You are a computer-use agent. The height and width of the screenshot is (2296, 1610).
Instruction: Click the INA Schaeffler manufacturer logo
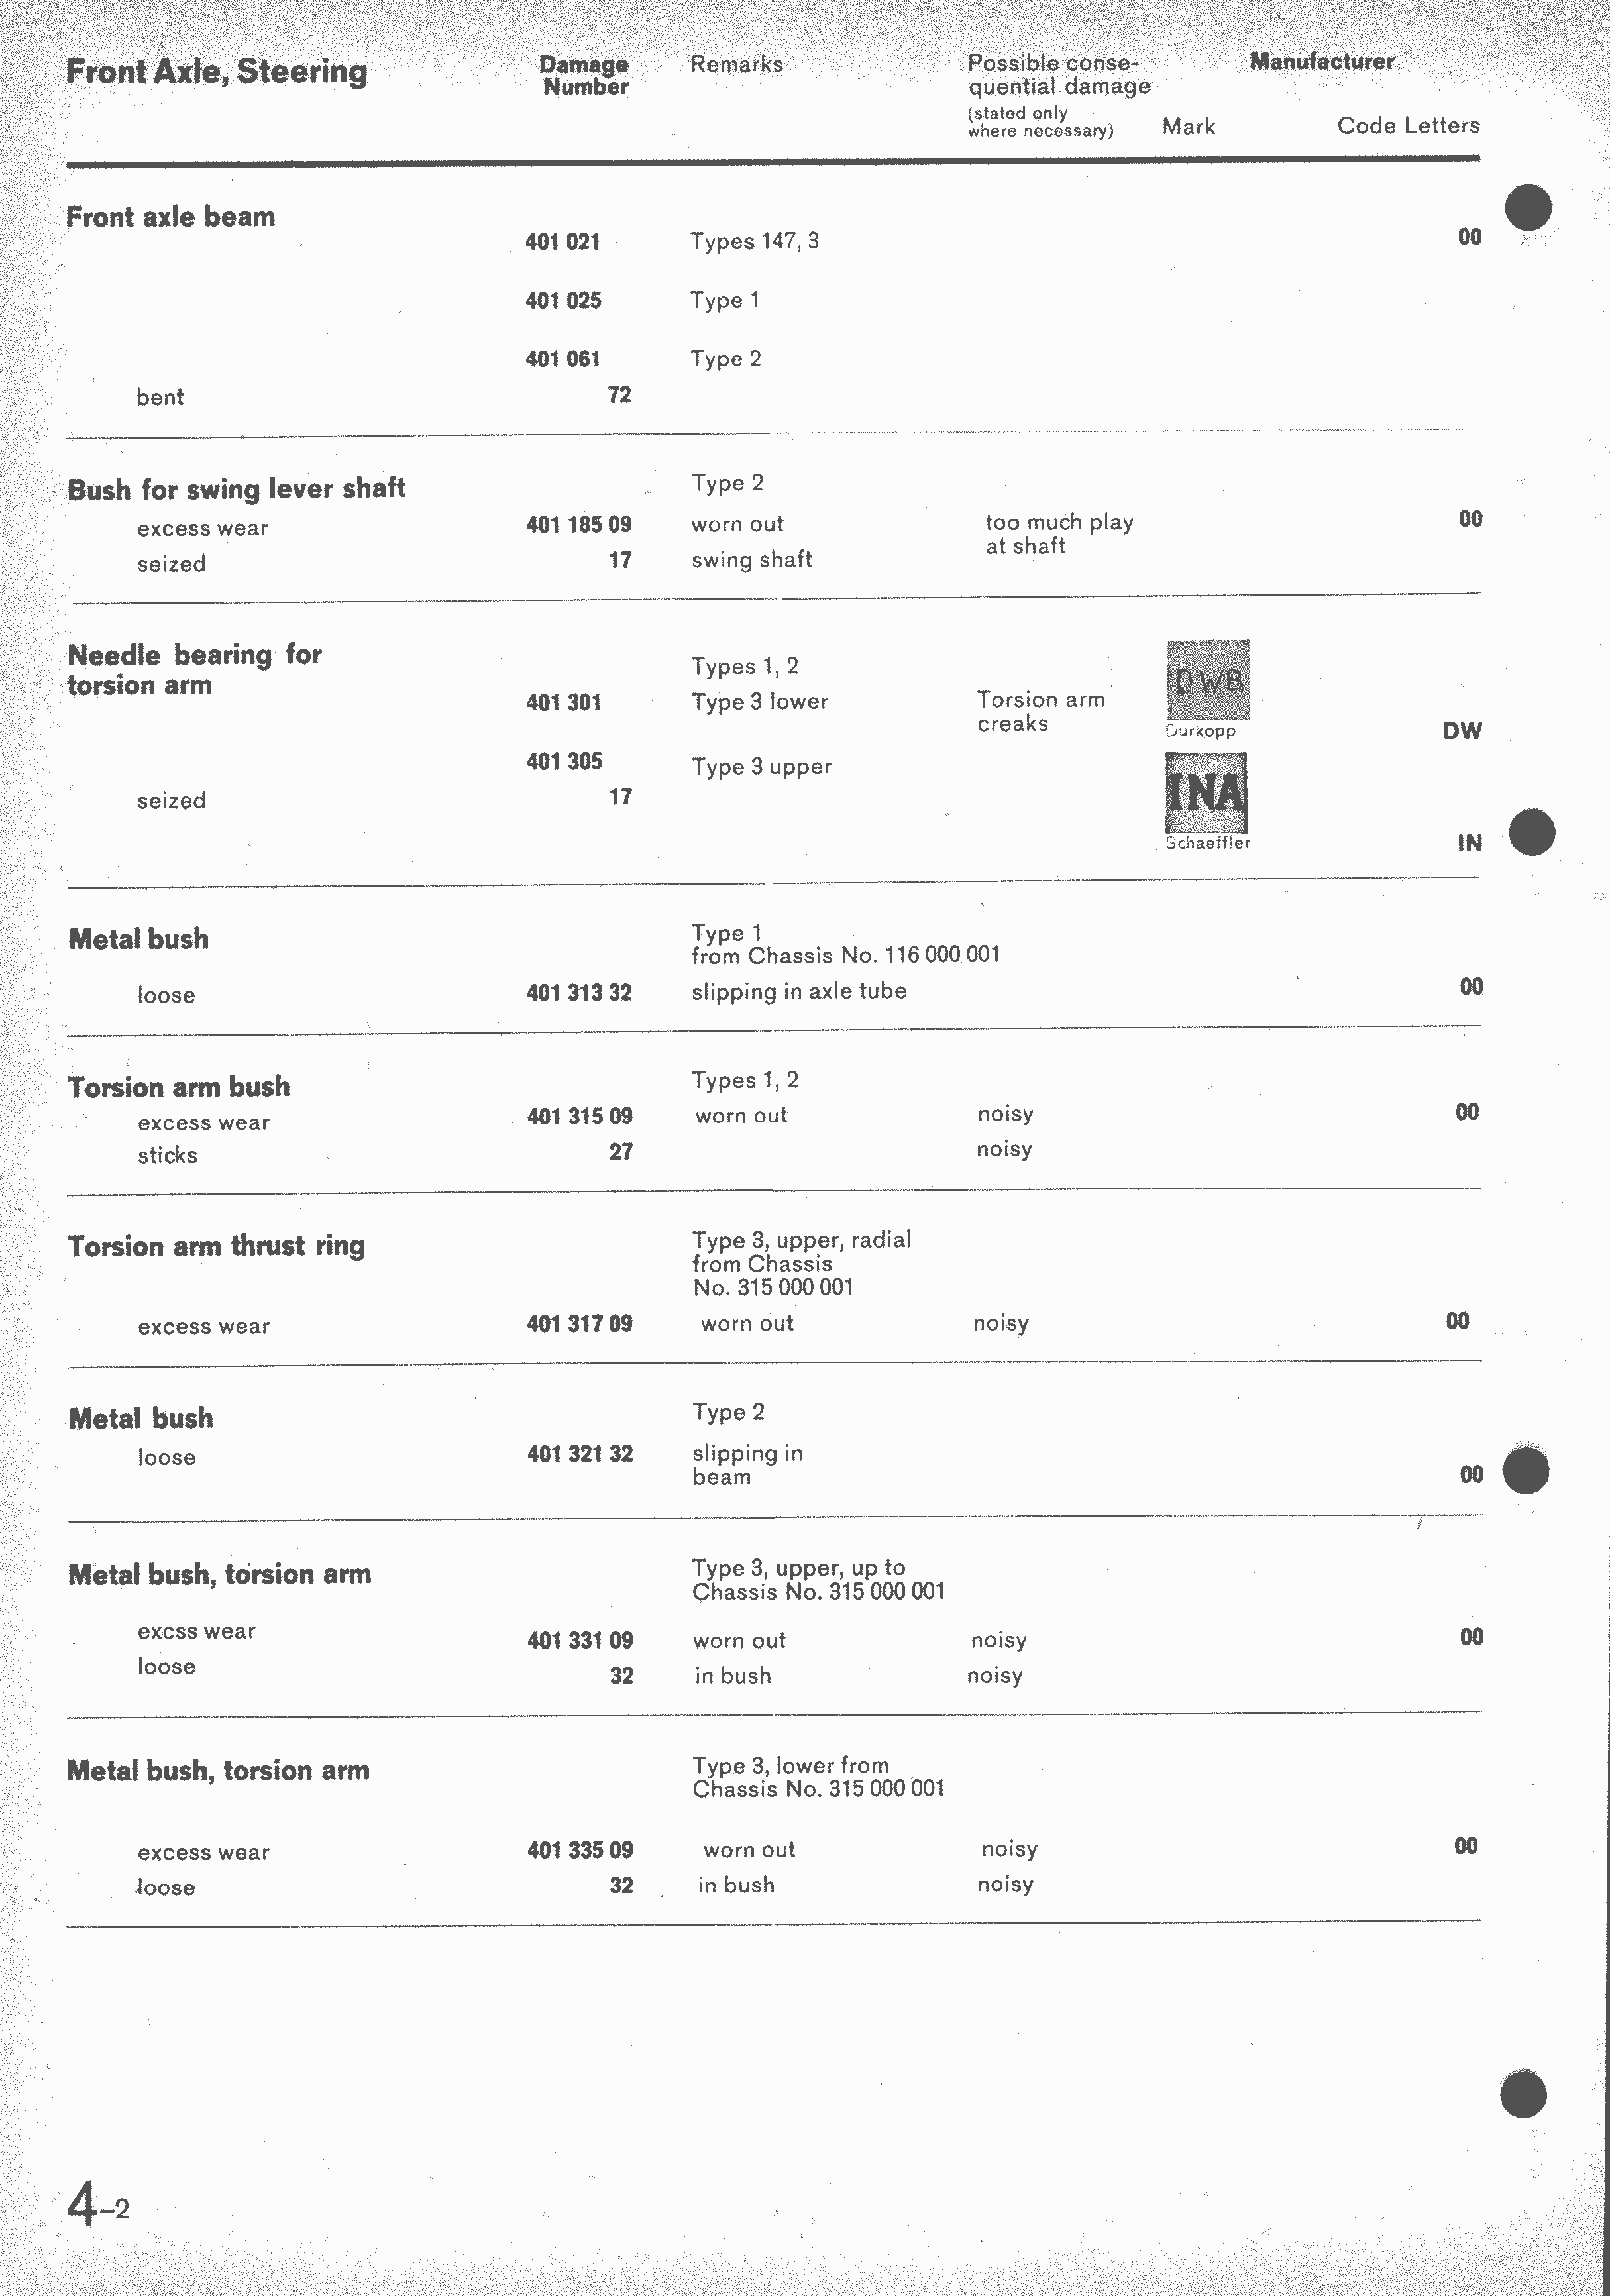[x=1206, y=793]
